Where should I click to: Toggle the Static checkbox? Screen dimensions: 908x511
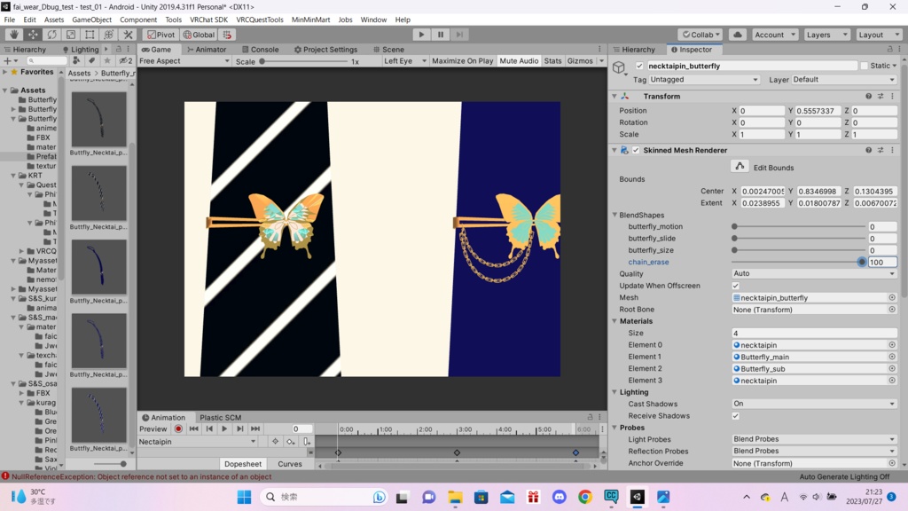pyautogui.click(x=864, y=66)
